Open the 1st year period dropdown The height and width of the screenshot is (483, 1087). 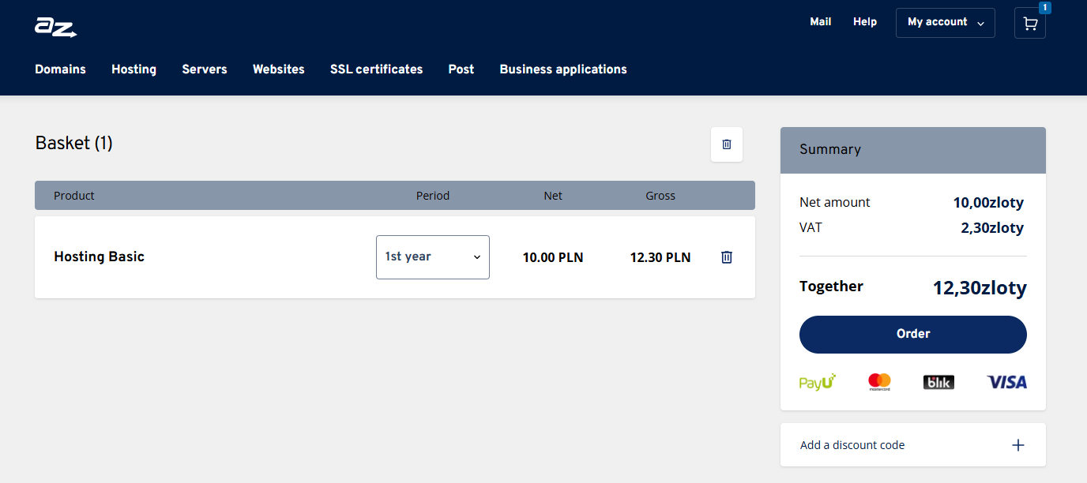433,257
